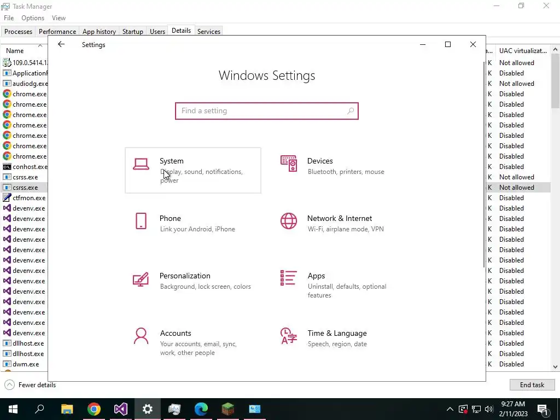Switch to the Performance tab
Viewport: 560px width, 420px height.
click(57, 31)
